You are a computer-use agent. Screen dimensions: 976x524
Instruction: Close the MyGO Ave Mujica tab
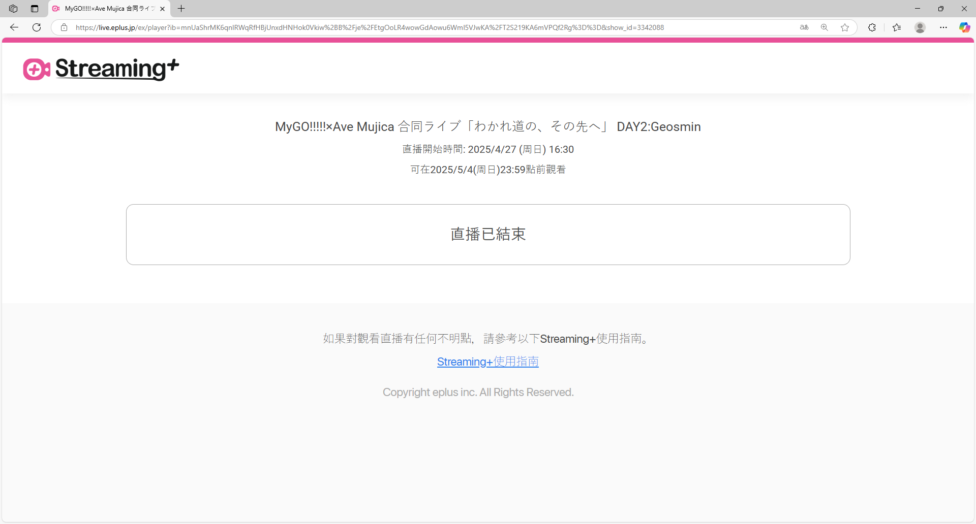tap(162, 9)
